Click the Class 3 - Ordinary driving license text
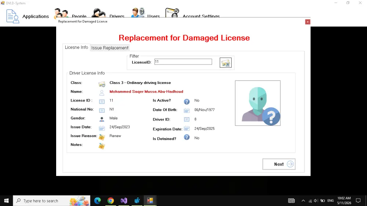This screenshot has width=367, height=206. click(x=140, y=83)
